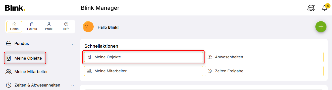332x90 pixels.
Task: Open the Profil tab
Action: 49,26
